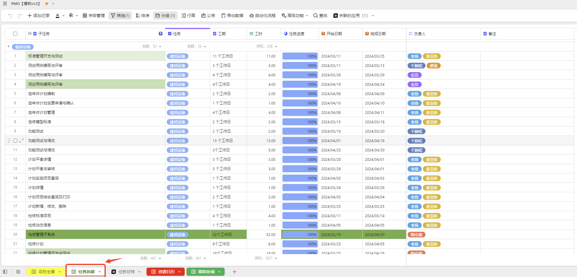
Task: Open the hamburger menu icon
Action: coord(5,4)
